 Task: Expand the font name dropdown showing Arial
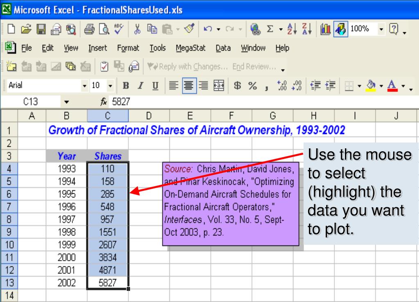84,86
